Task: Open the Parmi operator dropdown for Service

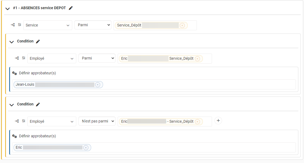Action: [93, 25]
